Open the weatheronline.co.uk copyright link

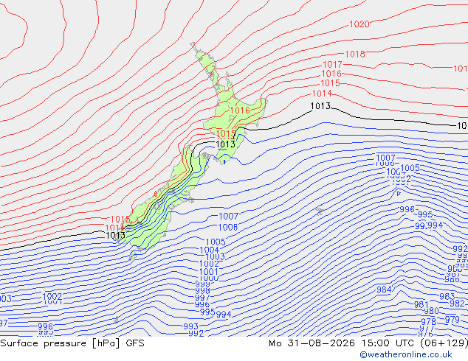click(406, 355)
